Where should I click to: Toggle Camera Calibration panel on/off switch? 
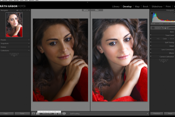(151, 56)
